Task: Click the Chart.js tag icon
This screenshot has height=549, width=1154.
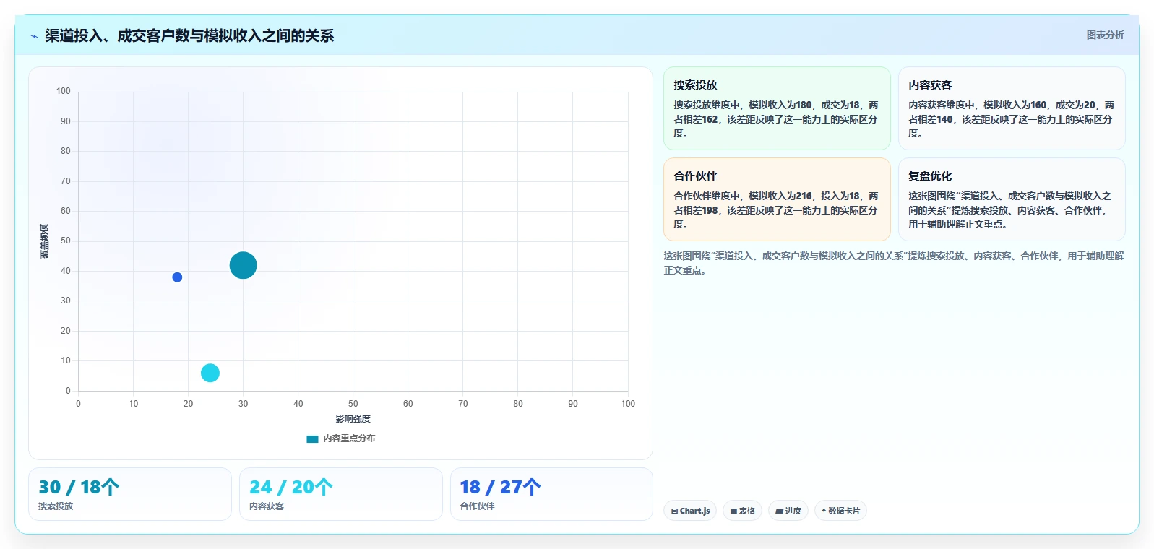Action: point(674,511)
